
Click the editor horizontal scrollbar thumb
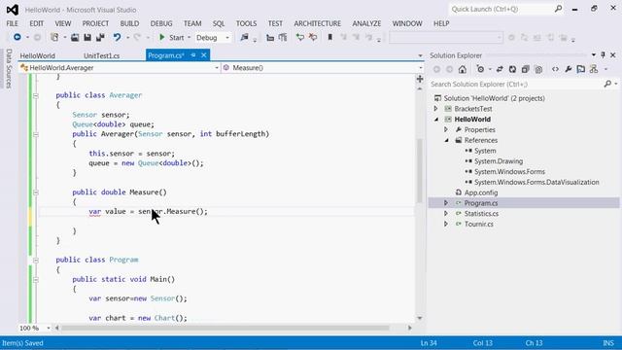[x=225, y=329]
